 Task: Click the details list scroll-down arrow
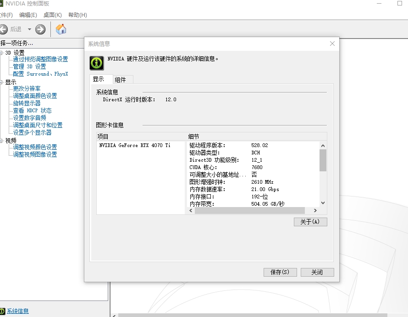coord(323,203)
